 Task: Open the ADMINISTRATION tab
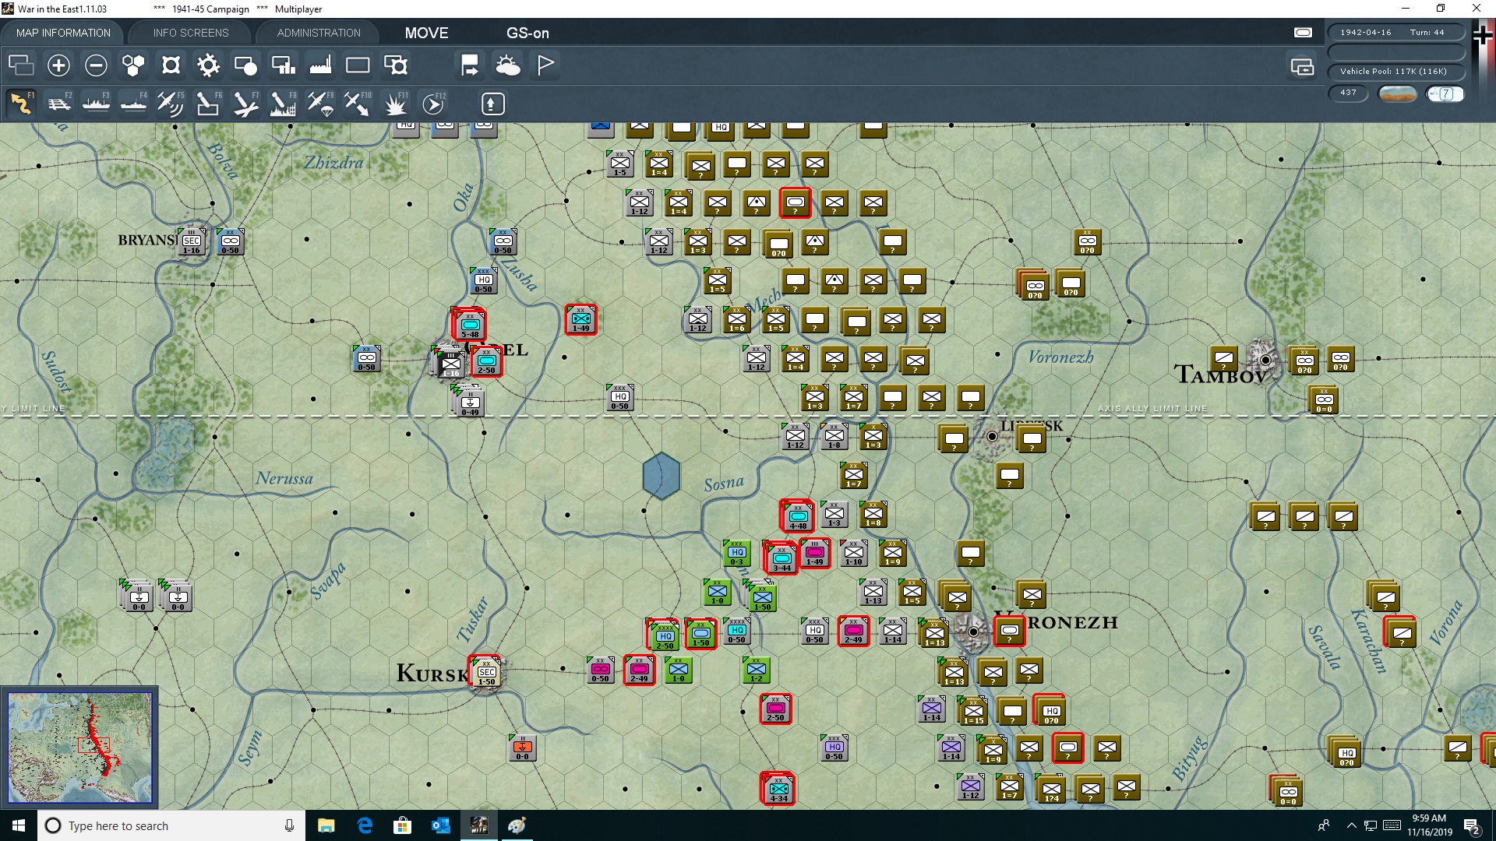319,33
